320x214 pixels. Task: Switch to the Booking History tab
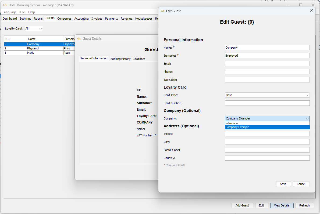point(120,59)
